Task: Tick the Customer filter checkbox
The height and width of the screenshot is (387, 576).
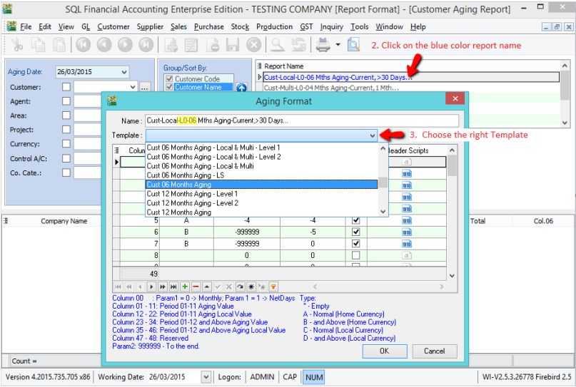Action: 66,88
